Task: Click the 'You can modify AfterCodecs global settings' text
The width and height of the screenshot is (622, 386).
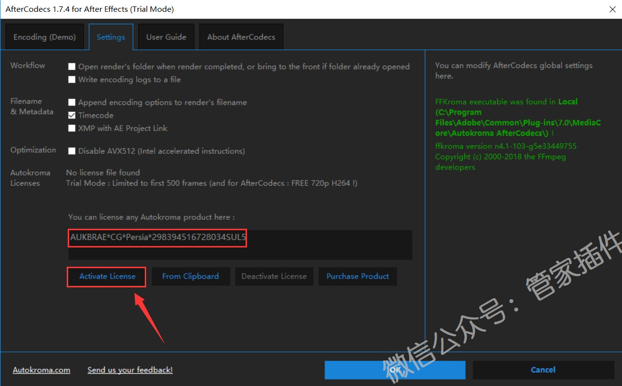Action: pyautogui.click(x=514, y=70)
